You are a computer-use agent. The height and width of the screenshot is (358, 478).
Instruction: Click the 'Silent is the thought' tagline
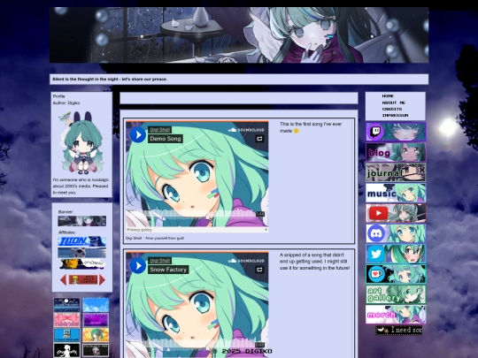click(110, 80)
